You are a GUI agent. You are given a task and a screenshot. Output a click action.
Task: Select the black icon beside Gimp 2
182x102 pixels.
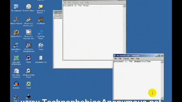pyautogui.click(x=28, y=97)
